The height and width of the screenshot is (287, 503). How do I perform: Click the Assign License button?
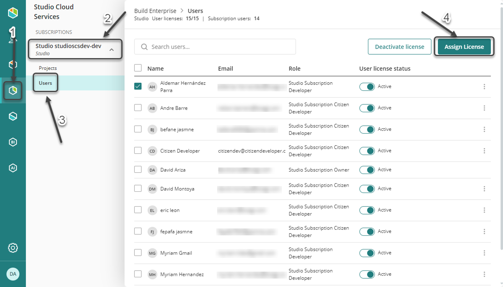pos(464,47)
